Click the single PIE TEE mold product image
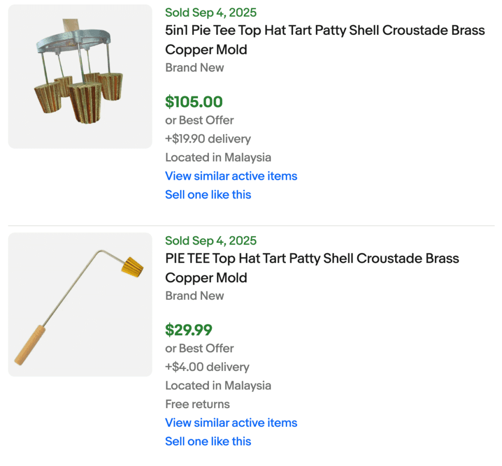 (x=80, y=304)
